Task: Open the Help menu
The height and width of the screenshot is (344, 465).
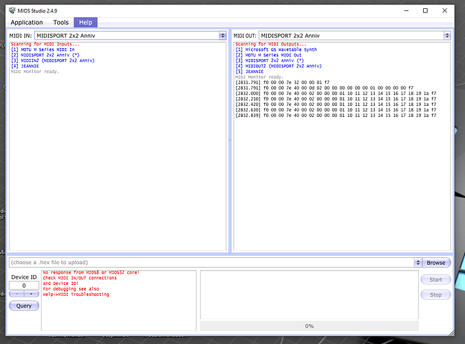Action: pos(85,23)
